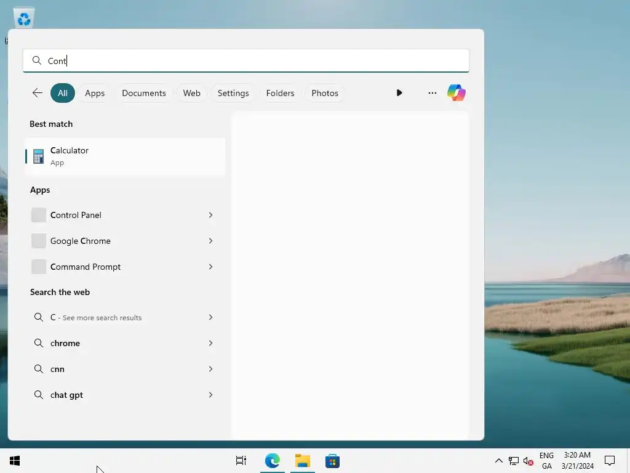Click the magnifier icon in the search box
The height and width of the screenshot is (473, 630).
tap(36, 60)
